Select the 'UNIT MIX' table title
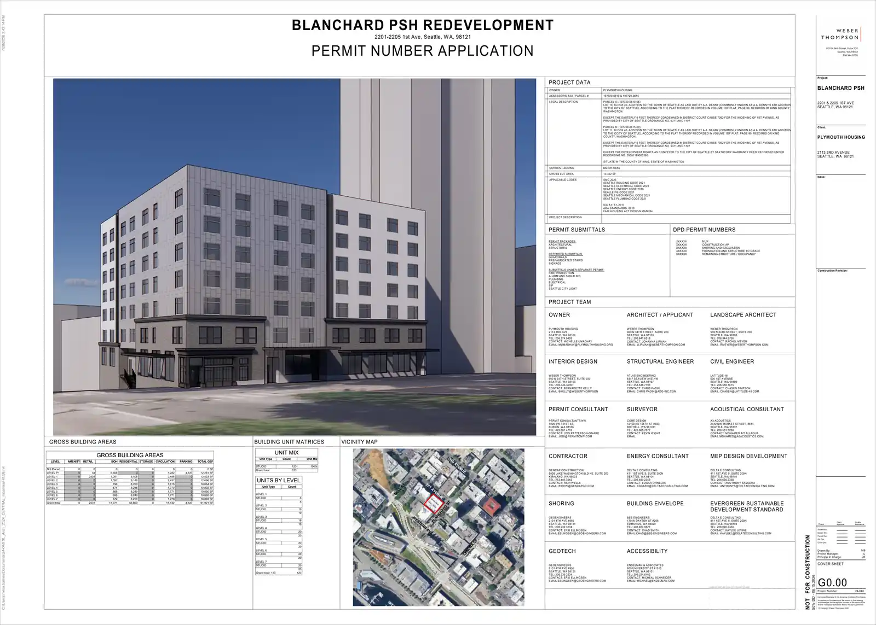Image resolution: width=876 pixels, height=625 pixels. tap(286, 453)
